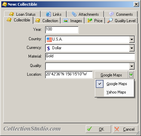Screen dimensions: 141x136
Task: Click the U.S.A. flag icon
Action: pos(49,40)
